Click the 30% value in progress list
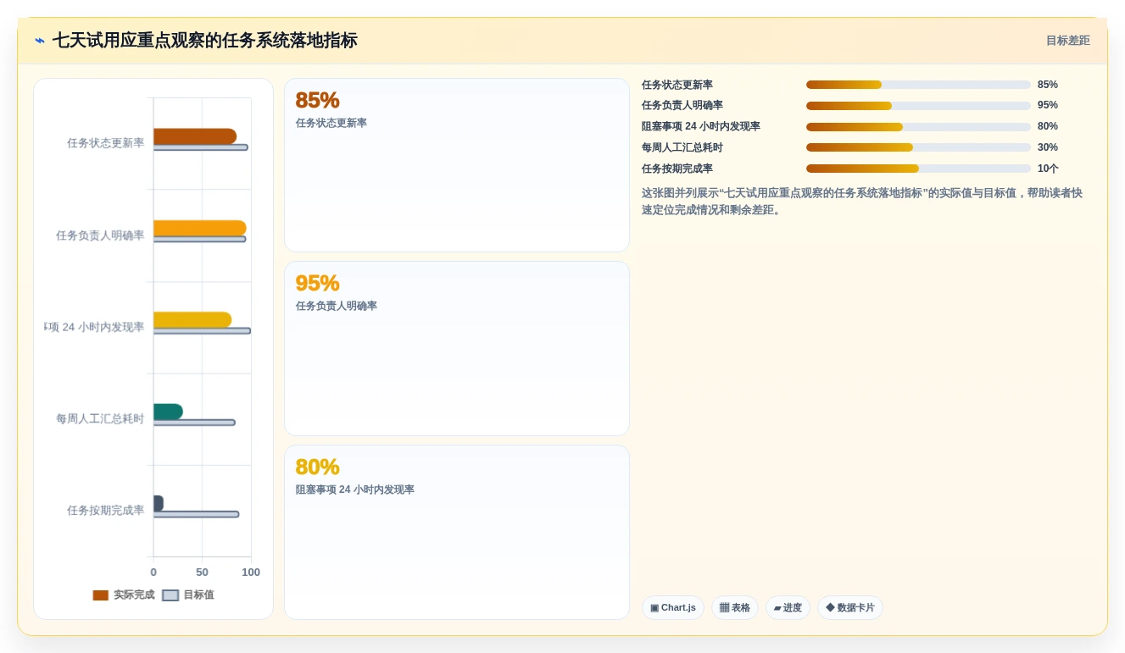This screenshot has height=653, width=1125. [1048, 147]
